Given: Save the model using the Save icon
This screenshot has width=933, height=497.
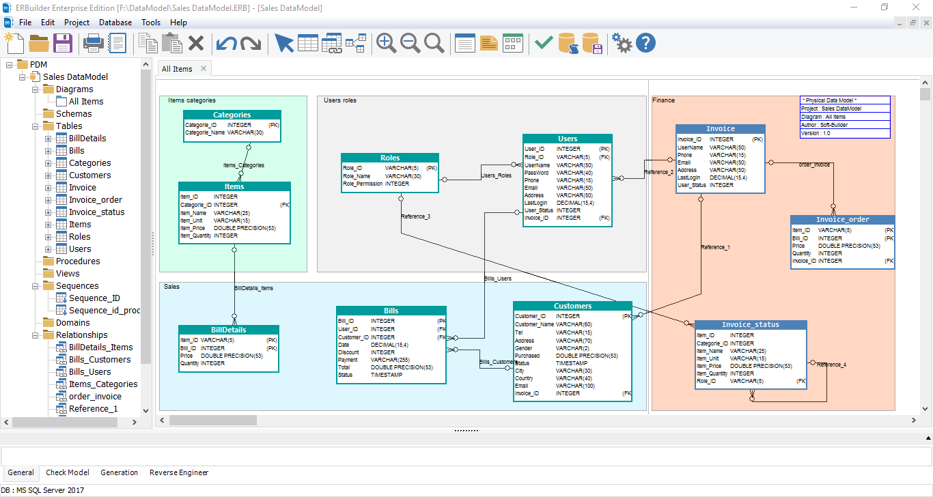Looking at the screenshot, I should [63, 42].
